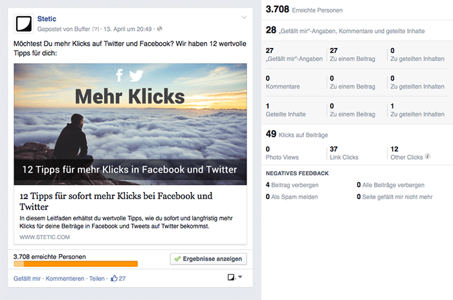Open the post timestamp 13. April um 20:49
Viewport: 453px width, 300px height.
127,29
